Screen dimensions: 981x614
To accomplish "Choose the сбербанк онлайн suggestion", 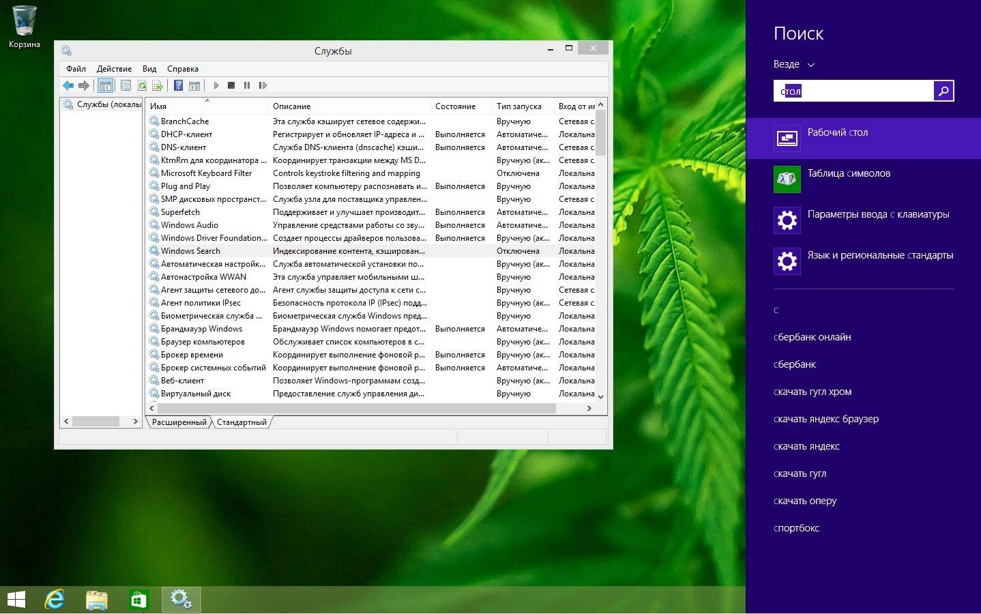I will [812, 337].
